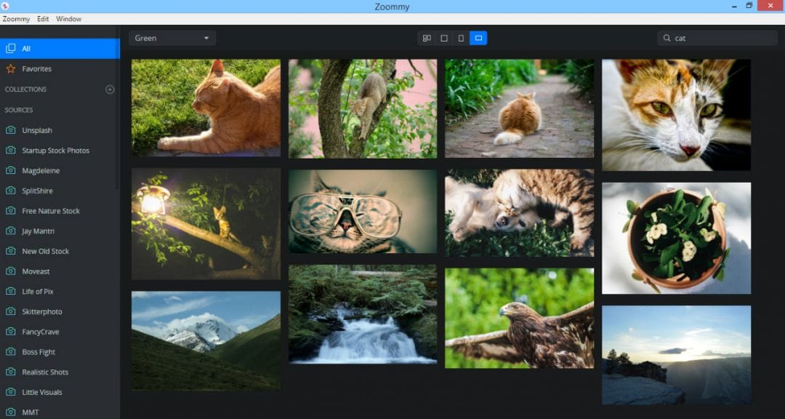Screen dimensions: 785x419
Task: Click the magnifier search icon
Action: [667, 38]
